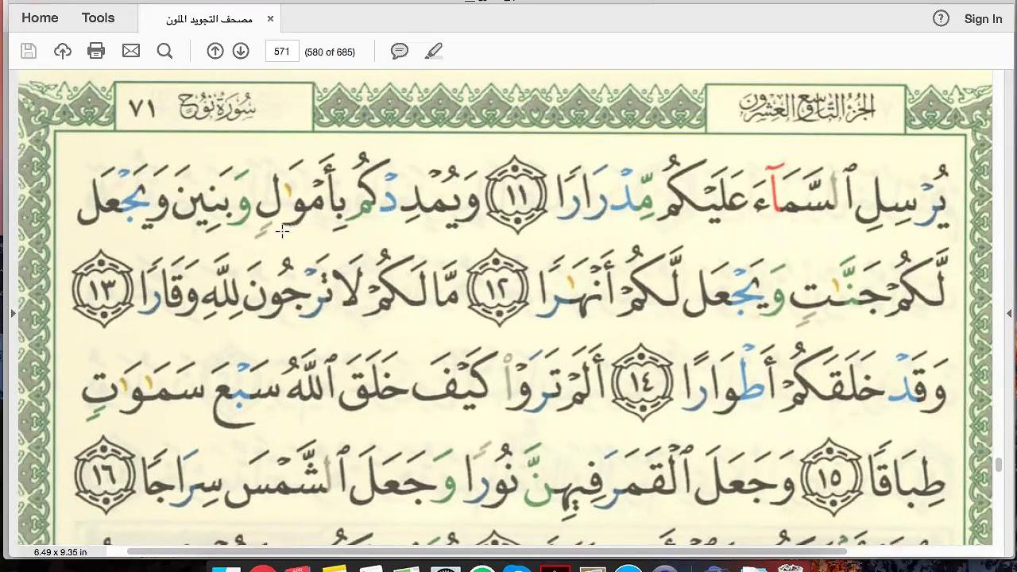1017x572 pixels.
Task: Click the cloud upload icon
Action: click(63, 52)
